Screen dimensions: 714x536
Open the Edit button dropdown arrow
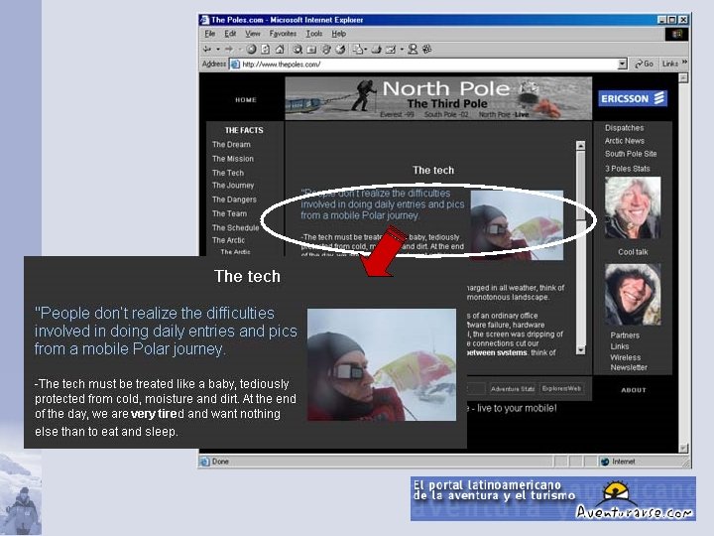coord(402,50)
